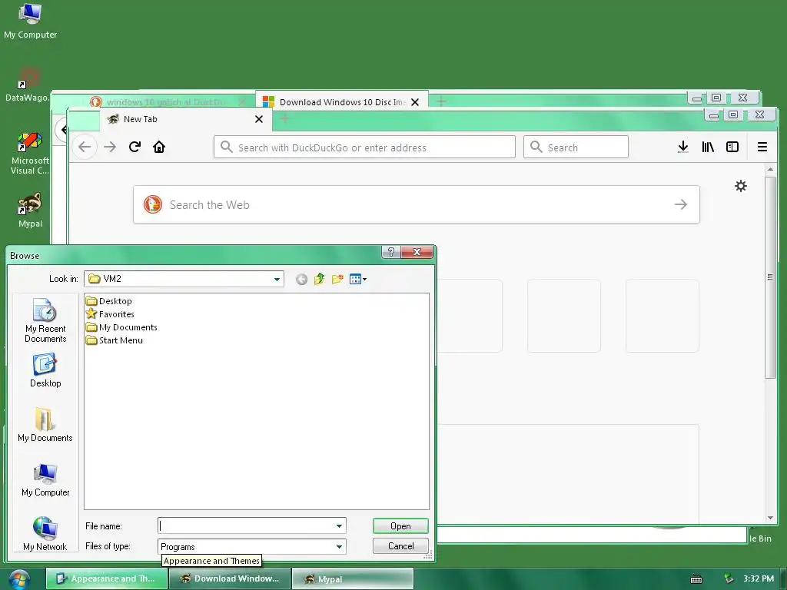The height and width of the screenshot is (590, 787).
Task: Switch to Download Windows taskbar button
Action: coord(230,578)
